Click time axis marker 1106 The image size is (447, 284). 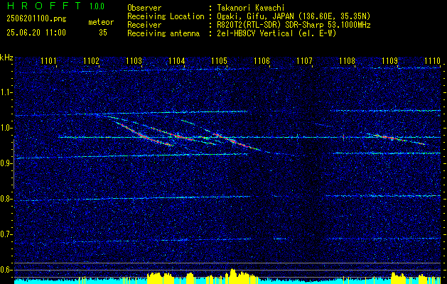click(x=262, y=60)
